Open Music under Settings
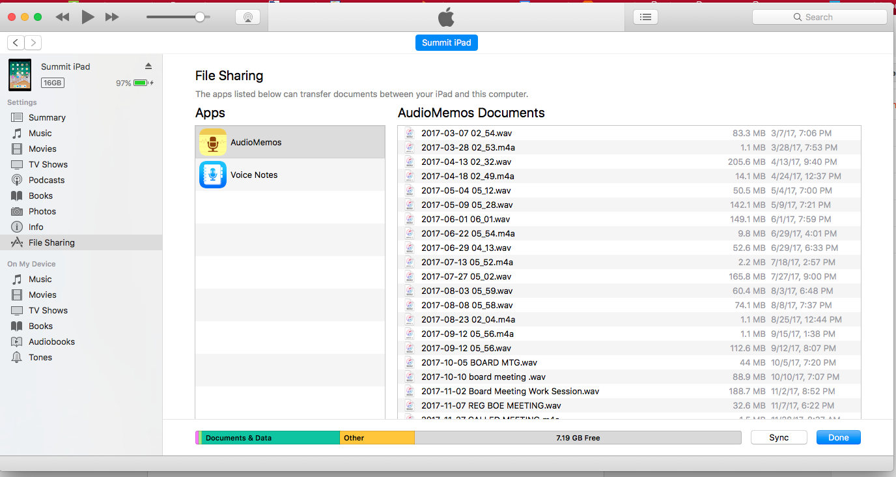 [x=81, y=133]
